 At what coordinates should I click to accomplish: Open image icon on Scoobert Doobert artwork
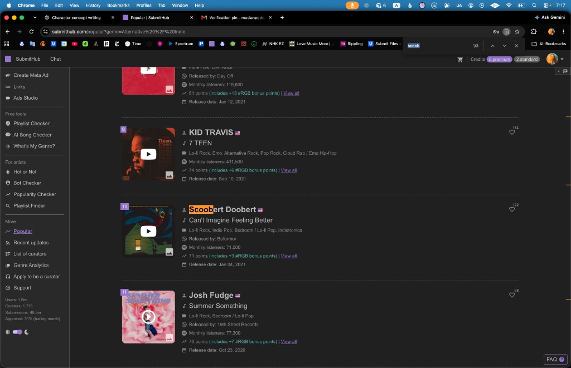170,252
